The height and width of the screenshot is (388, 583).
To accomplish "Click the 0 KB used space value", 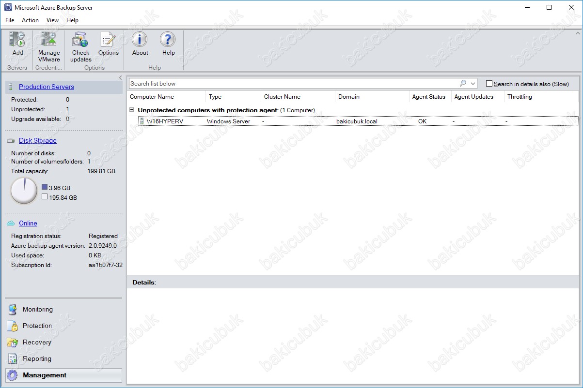I will tap(95, 255).
